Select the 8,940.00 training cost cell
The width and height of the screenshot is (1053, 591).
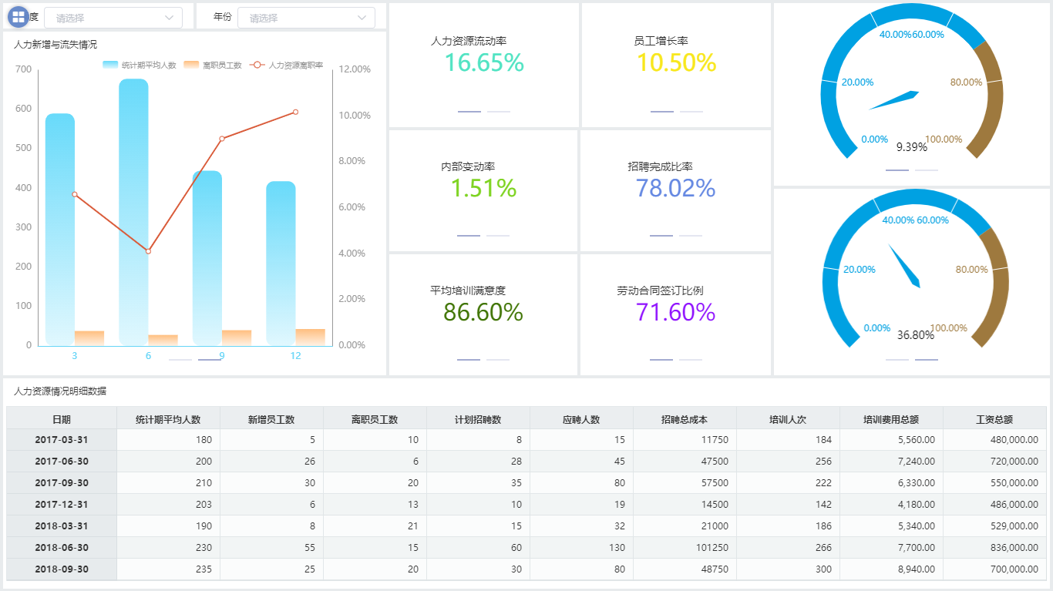tap(891, 569)
